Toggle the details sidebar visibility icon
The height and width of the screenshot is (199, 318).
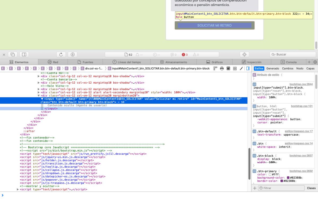click(248, 68)
